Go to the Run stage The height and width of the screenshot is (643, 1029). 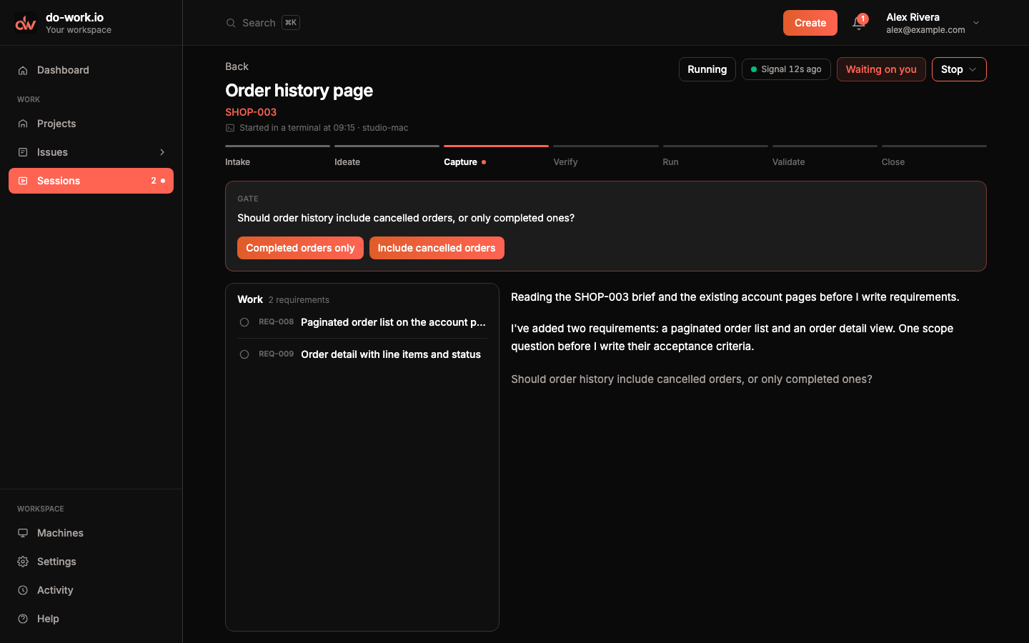pyautogui.click(x=715, y=156)
